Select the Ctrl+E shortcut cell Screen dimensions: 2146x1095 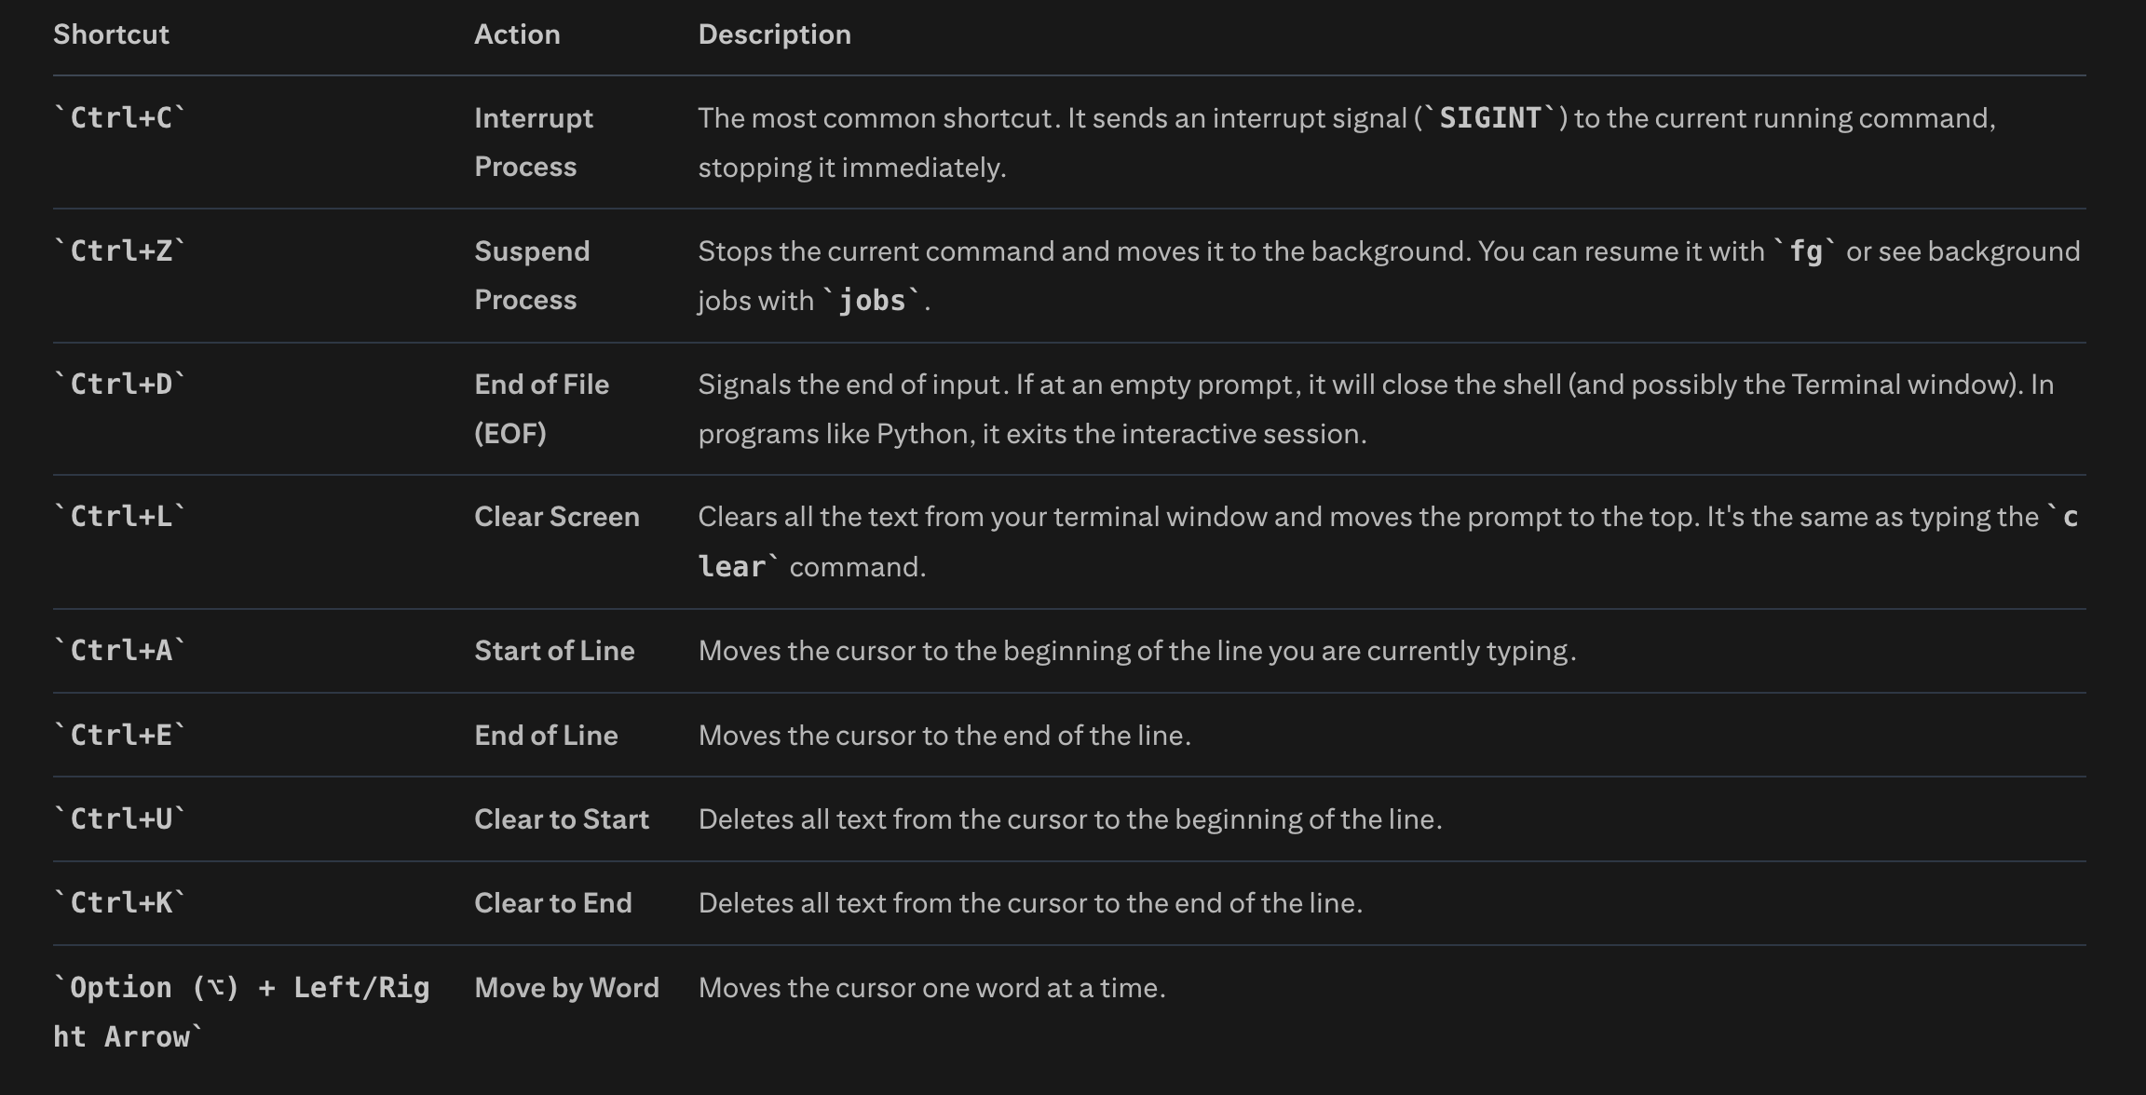pos(120,735)
